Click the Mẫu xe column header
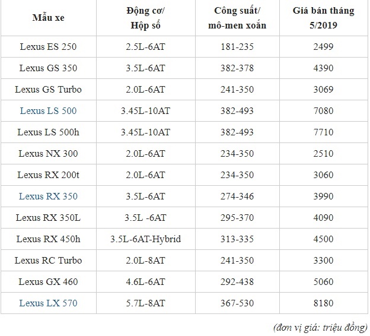The width and height of the screenshot is (370, 336). tap(48, 18)
